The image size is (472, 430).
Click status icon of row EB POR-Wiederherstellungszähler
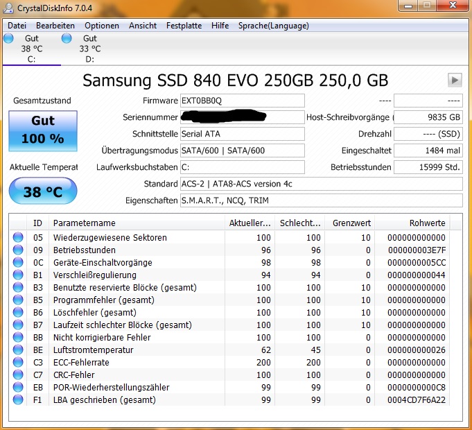pos(18,387)
